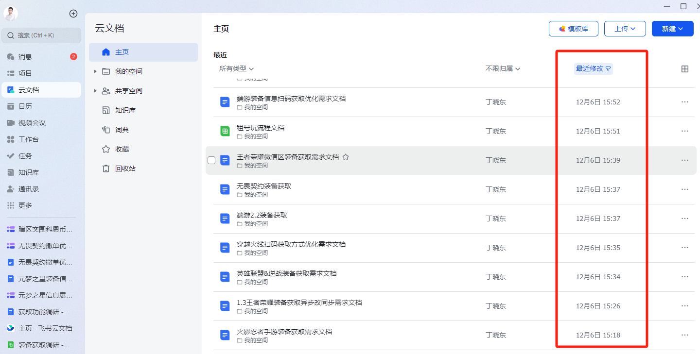Click the plus icon beside the avatar
Viewport: 700px width, 354px height.
click(x=73, y=14)
